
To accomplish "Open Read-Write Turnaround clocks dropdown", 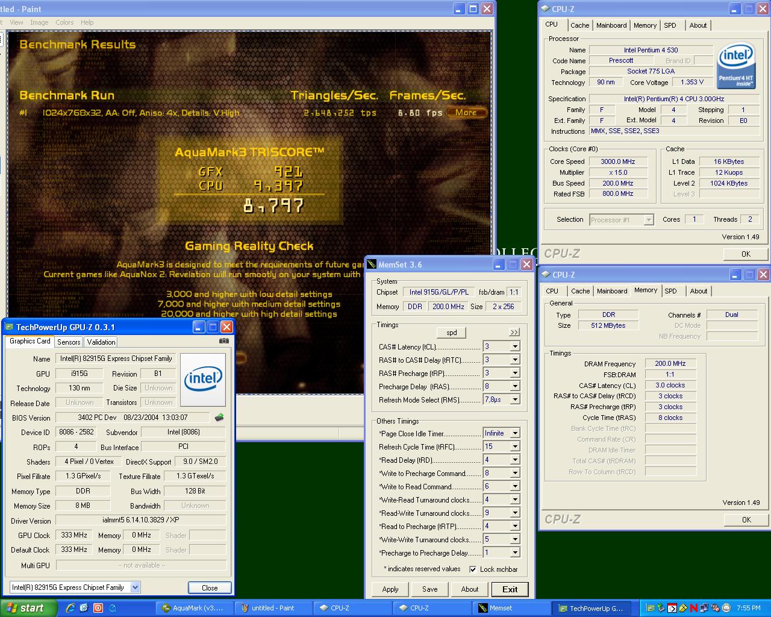I will point(515,513).
